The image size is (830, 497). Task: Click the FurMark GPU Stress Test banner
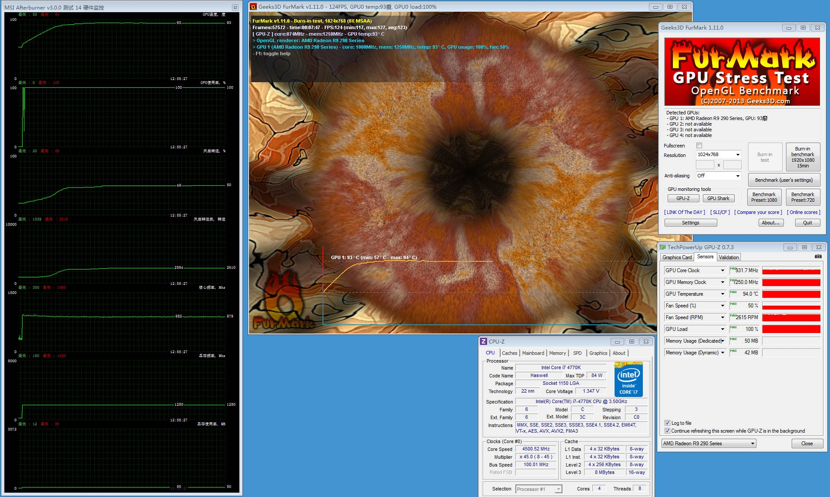(x=742, y=72)
